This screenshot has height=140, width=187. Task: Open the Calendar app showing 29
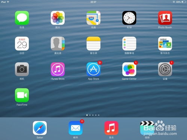click(x=22, y=44)
